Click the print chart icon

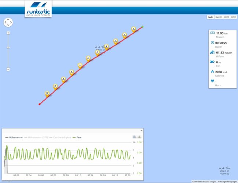coord(134,137)
